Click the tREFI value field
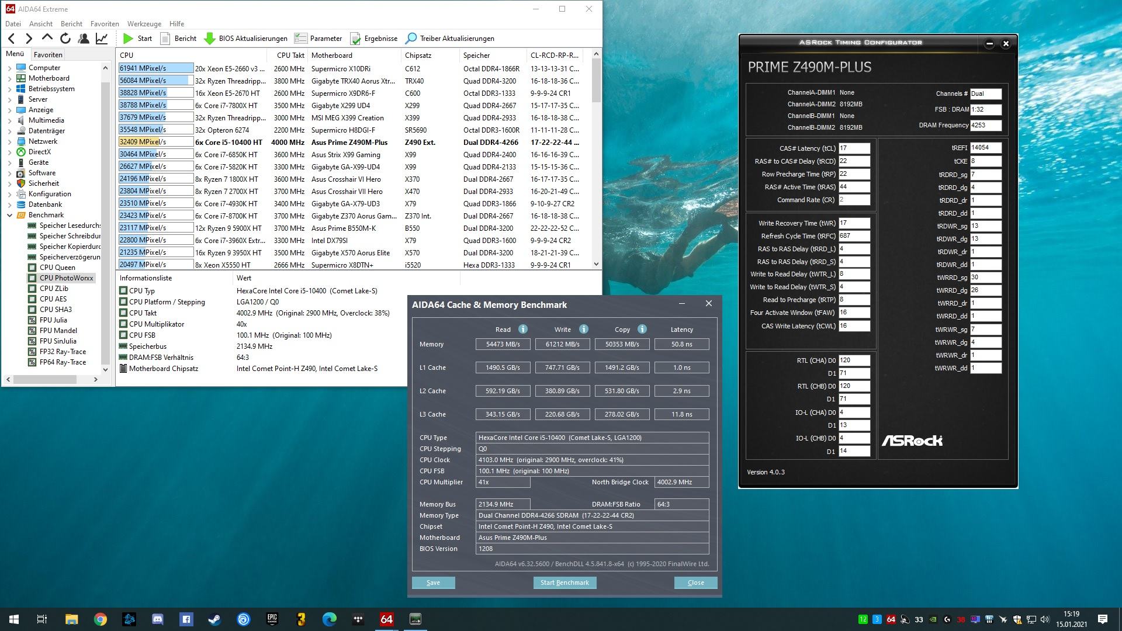Viewport: 1122px width, 631px height. (x=985, y=148)
